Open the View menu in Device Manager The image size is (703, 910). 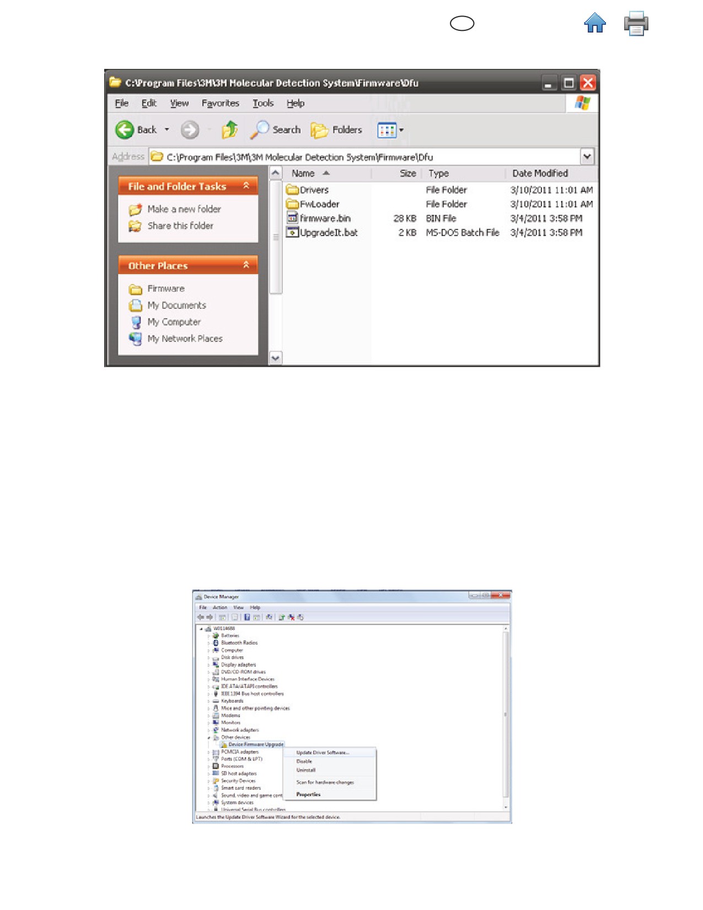click(238, 607)
